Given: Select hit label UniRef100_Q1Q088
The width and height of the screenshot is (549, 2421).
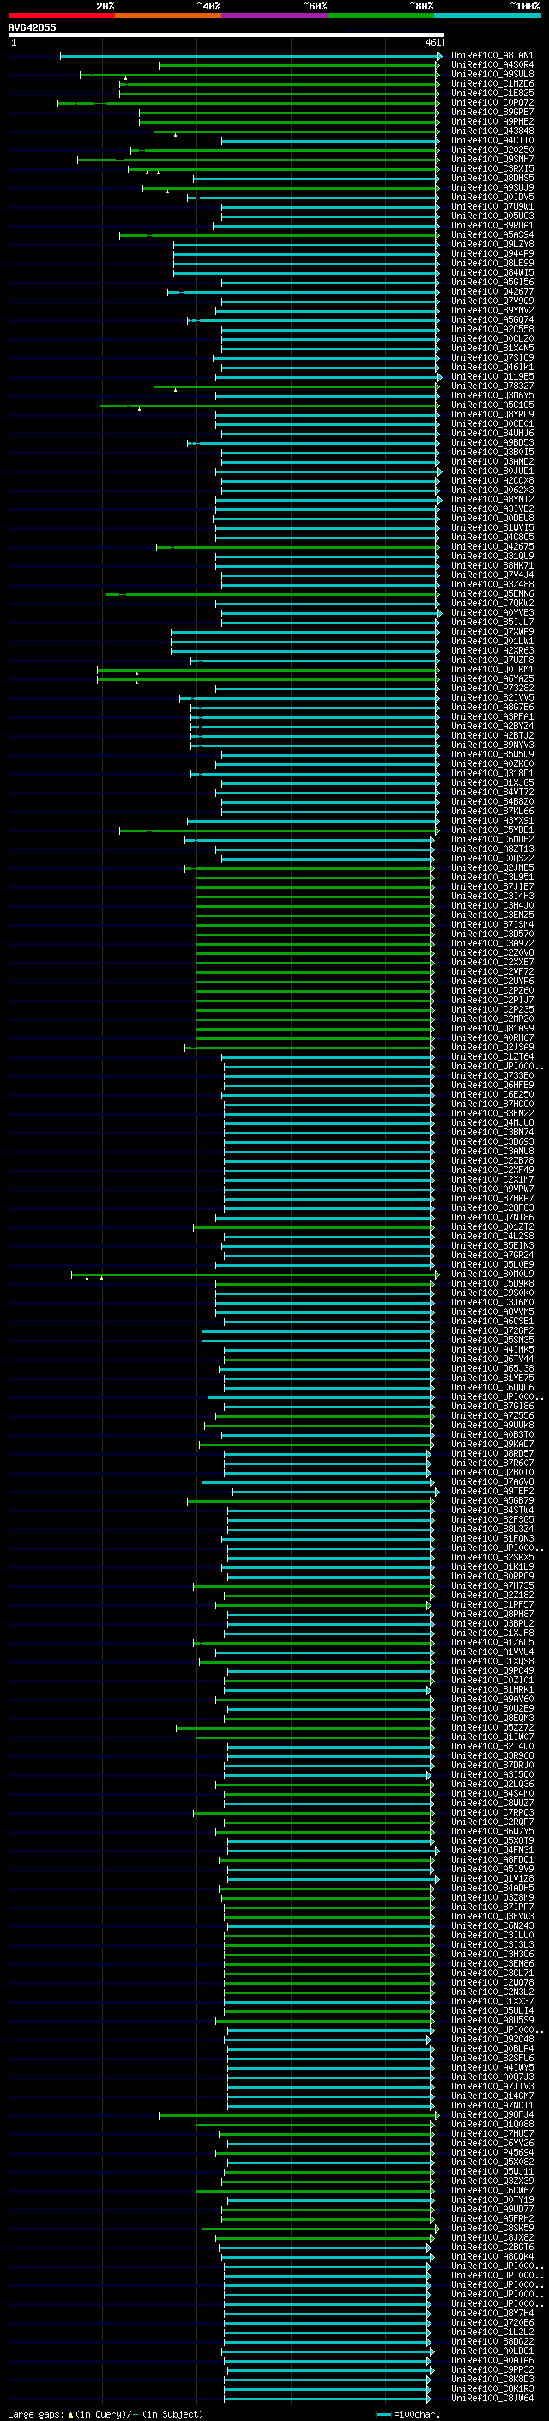Looking at the screenshot, I should click(x=492, y=2124).
